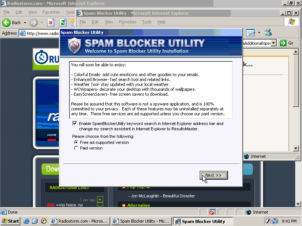Click the "WOWpapers" feature line
The width and height of the screenshot is (302, 226).
(134, 89)
